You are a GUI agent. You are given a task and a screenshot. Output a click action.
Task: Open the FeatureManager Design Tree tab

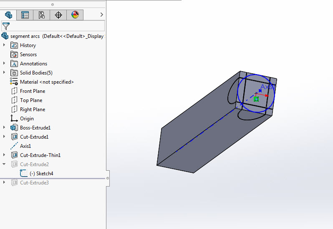tap(8, 15)
